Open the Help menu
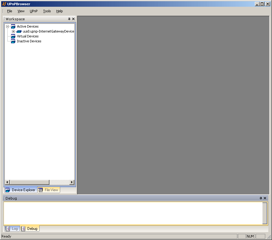 (59, 11)
